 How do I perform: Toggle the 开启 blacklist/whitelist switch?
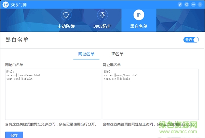tap(191, 40)
